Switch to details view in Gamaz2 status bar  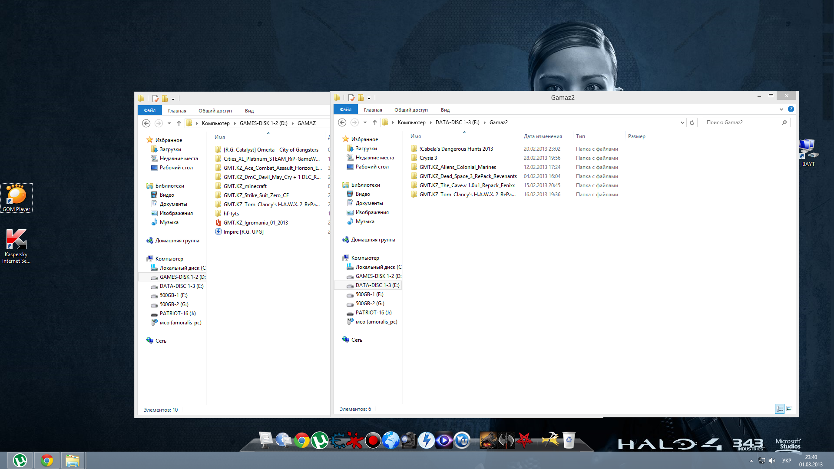click(780, 409)
